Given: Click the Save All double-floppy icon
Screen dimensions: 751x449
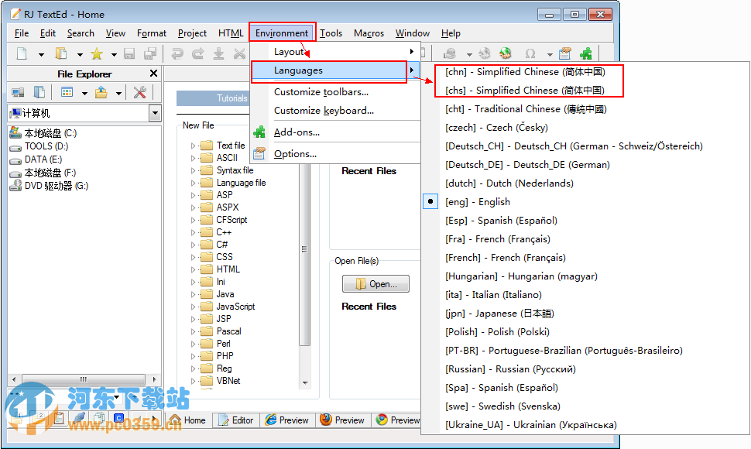Looking at the screenshot, I should tap(150, 53).
